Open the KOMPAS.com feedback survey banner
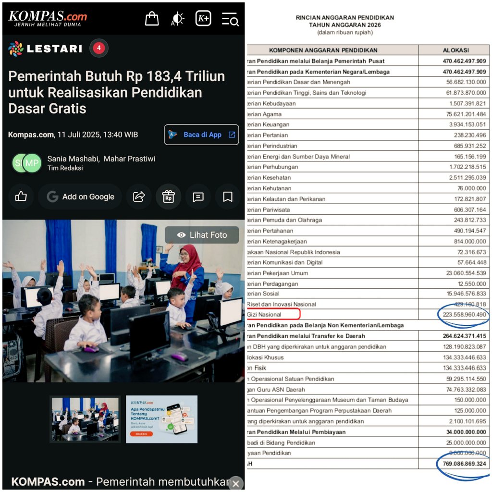This screenshot has width=492, height=492. [161, 419]
